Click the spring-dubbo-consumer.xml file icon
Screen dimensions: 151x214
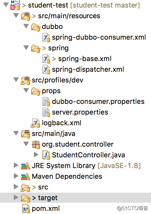[x=46, y=37]
